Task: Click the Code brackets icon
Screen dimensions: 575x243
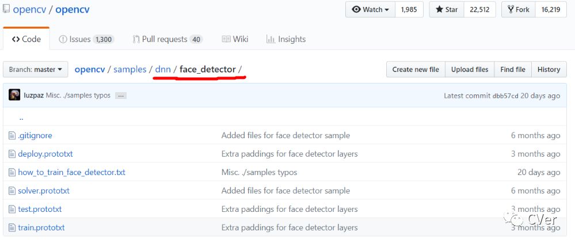Action: 16,39
